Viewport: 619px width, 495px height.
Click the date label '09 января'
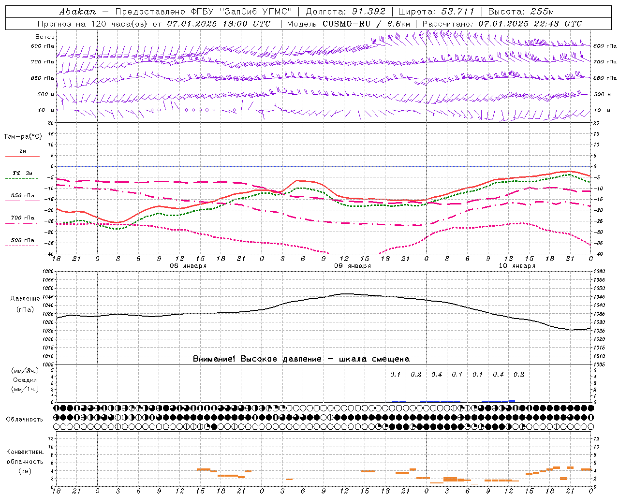353,266
